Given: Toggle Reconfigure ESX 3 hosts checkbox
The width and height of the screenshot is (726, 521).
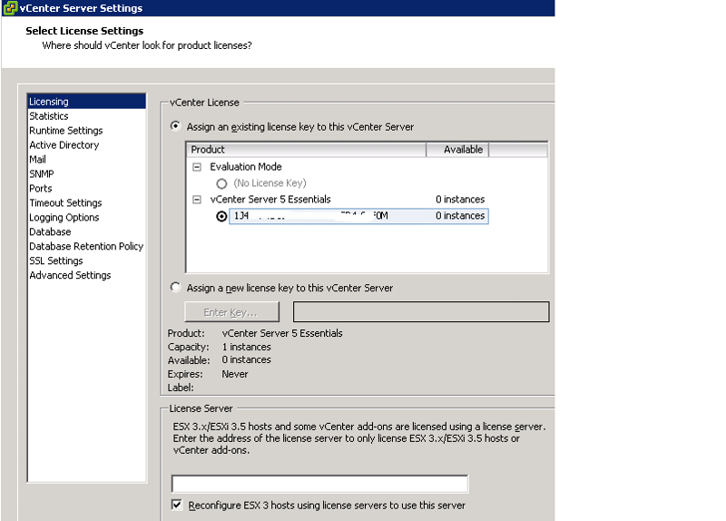Looking at the screenshot, I should pos(177,505).
